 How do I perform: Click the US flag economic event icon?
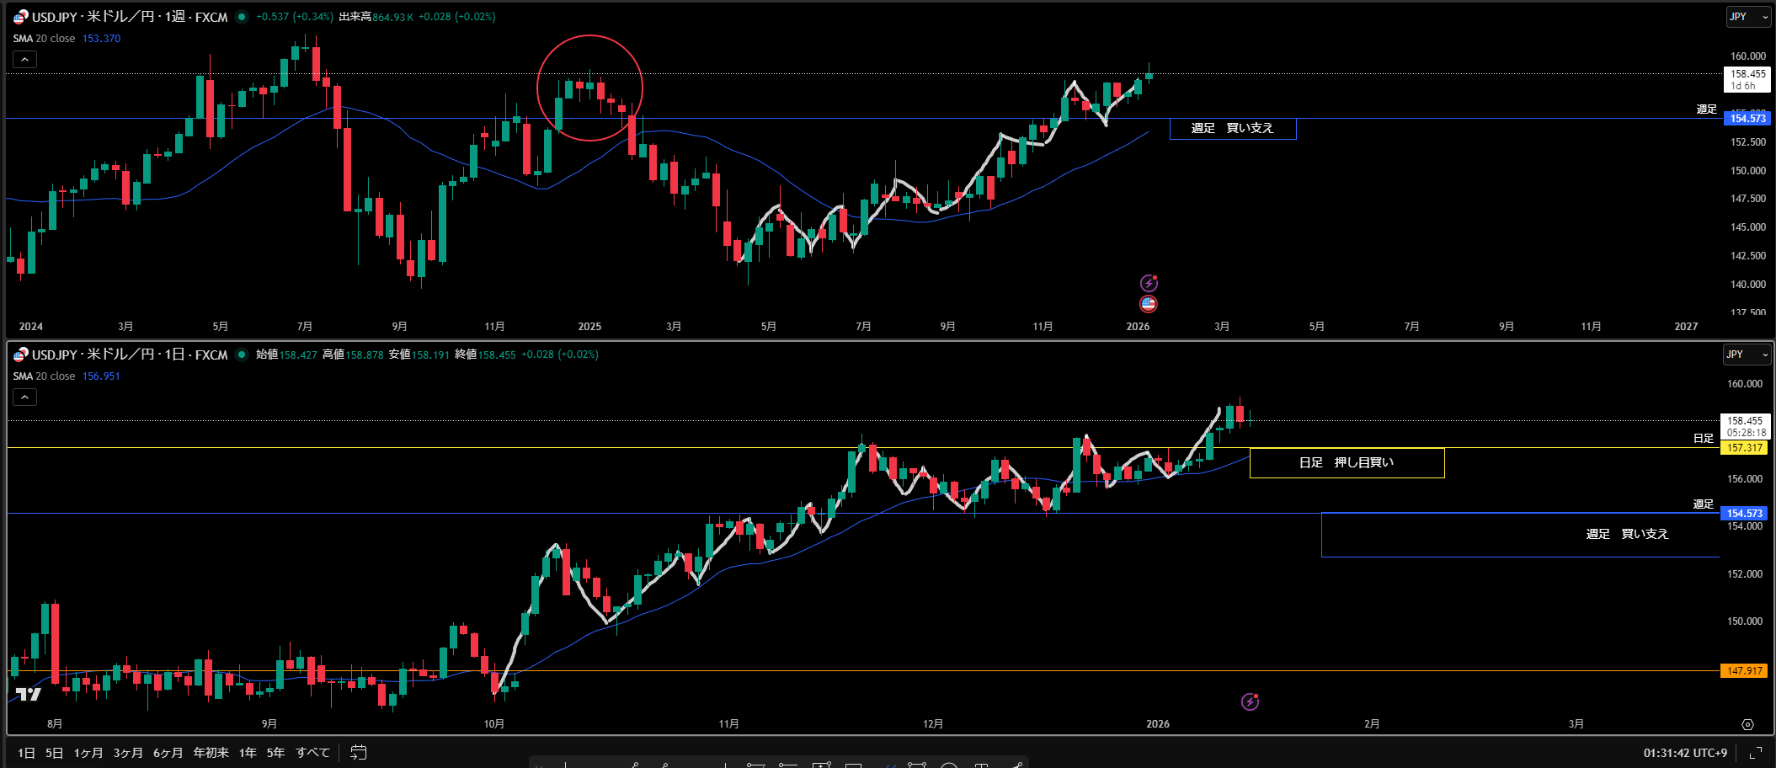1148,304
